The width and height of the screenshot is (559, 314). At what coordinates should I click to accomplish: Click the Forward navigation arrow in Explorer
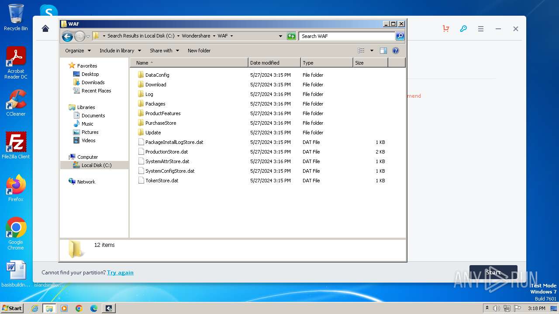point(79,36)
